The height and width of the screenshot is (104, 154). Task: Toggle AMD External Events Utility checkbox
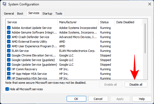point(9,42)
